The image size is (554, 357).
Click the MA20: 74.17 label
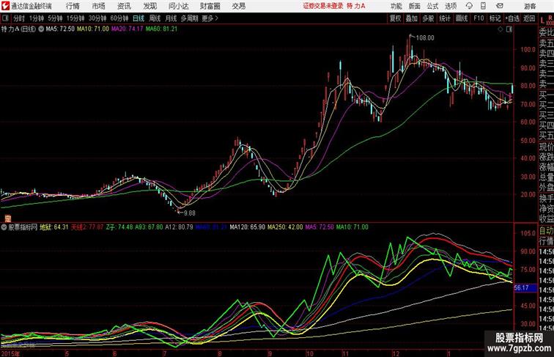128,29
